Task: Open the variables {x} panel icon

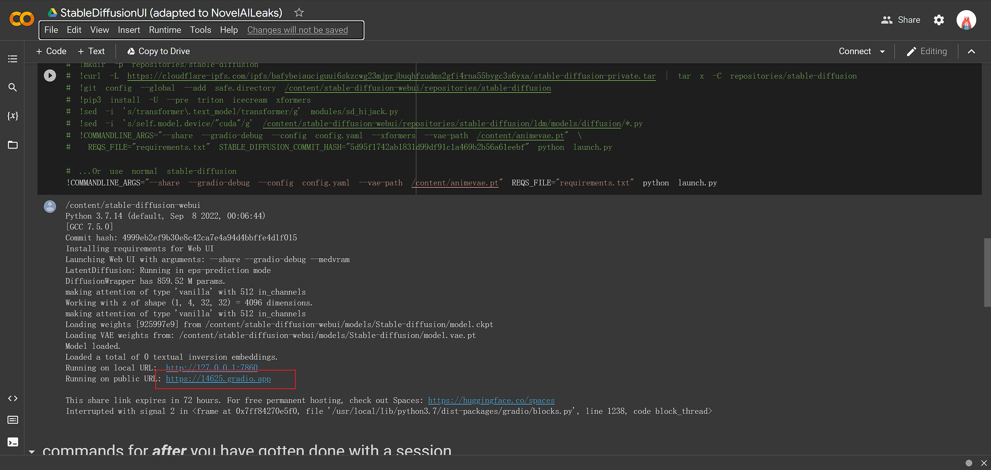Action: click(12, 116)
